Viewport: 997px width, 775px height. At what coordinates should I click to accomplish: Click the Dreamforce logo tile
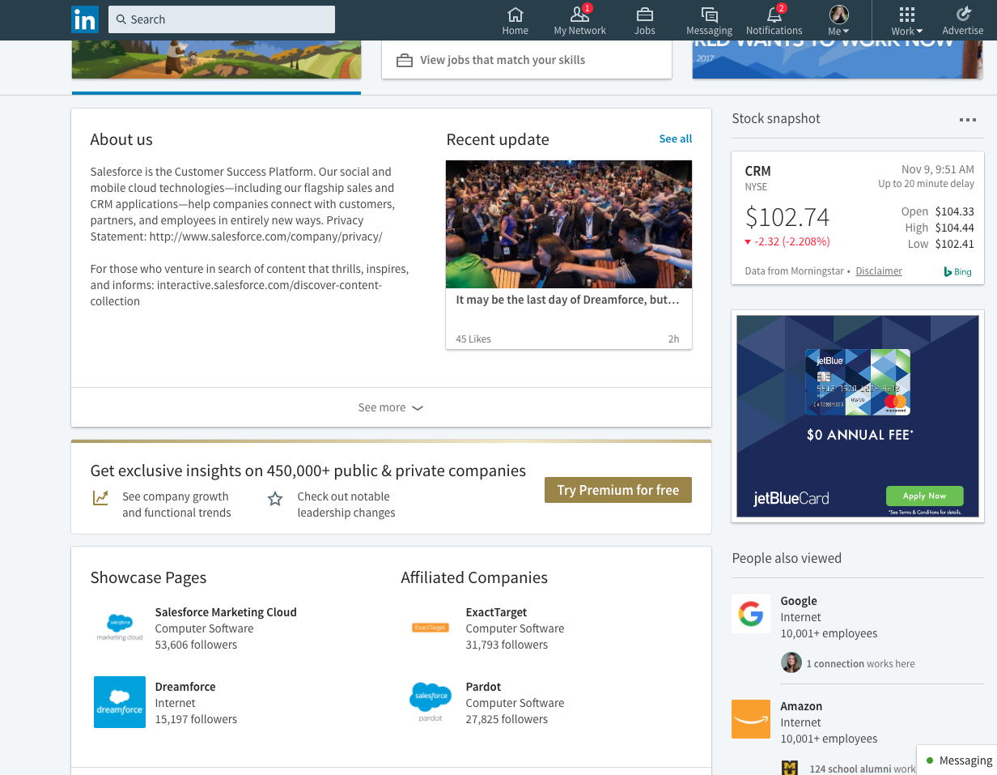pyautogui.click(x=120, y=702)
